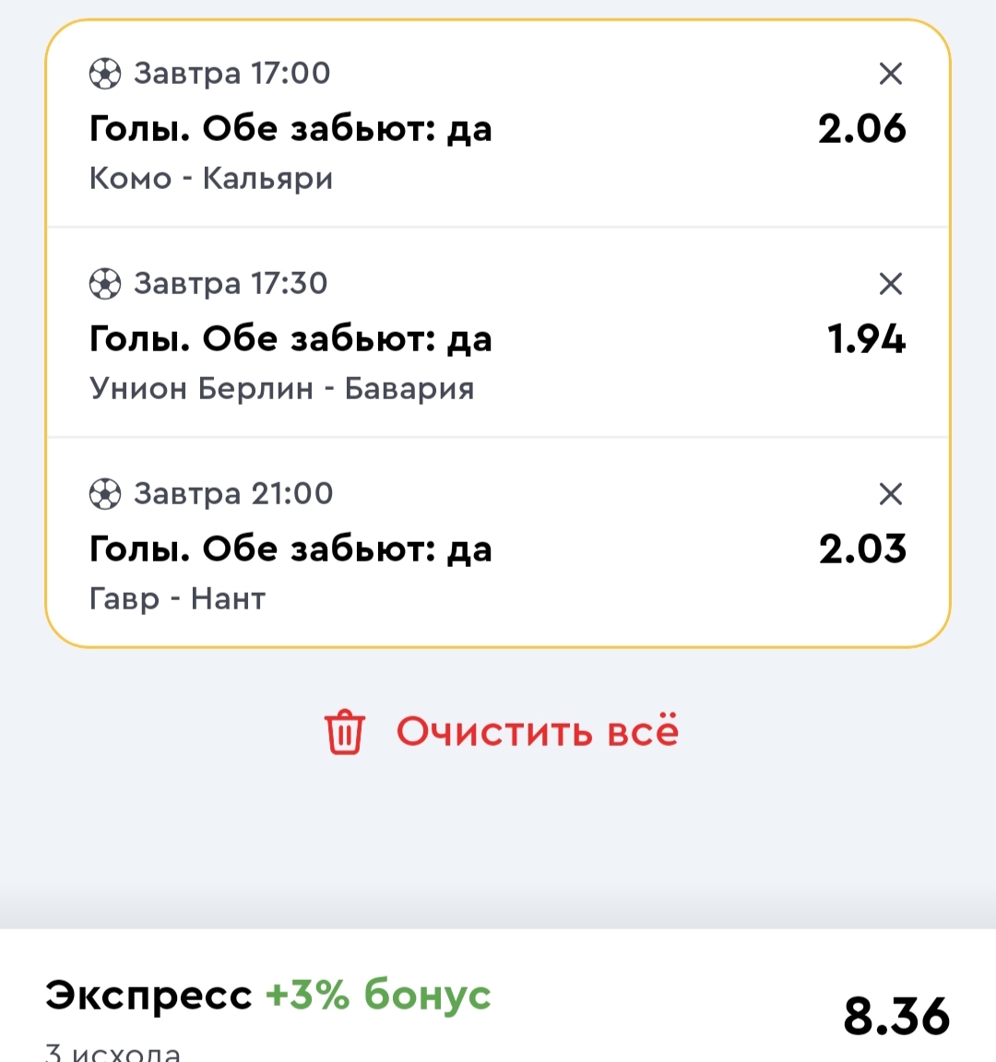Open the Унион Берлин - Бавария match
Image resolution: width=996 pixels, height=1062 pixels.
282,388
